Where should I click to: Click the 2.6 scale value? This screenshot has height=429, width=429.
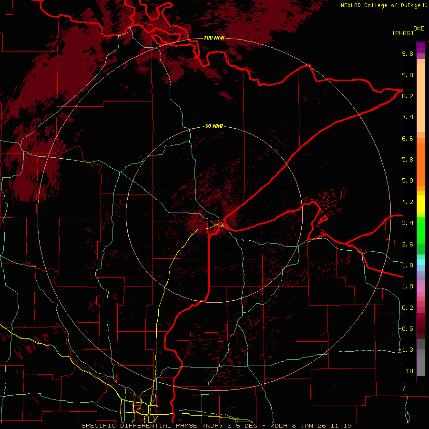coord(408,245)
